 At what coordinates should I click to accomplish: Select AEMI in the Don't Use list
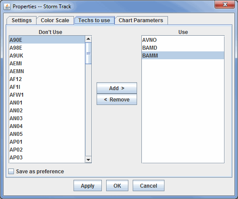tap(47, 63)
